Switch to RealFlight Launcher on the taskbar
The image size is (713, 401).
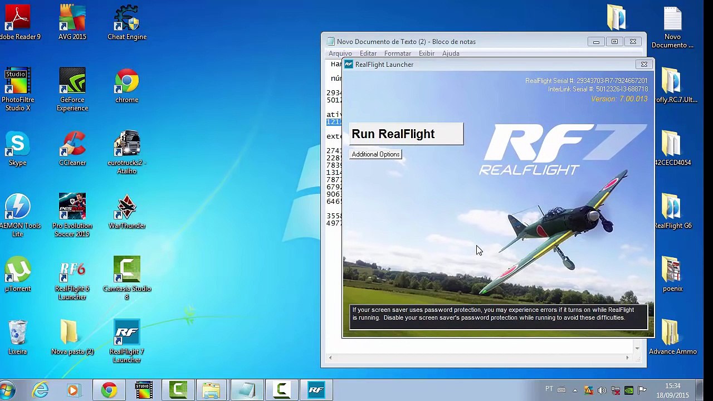coord(316,390)
